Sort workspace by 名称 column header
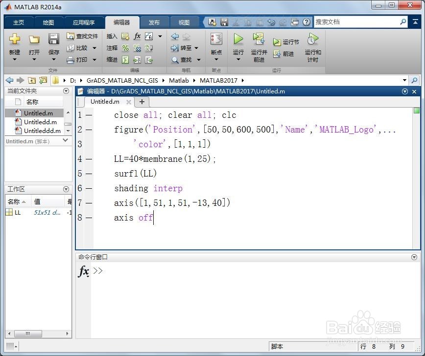Screen dimensions: 425x356 tap(17, 201)
